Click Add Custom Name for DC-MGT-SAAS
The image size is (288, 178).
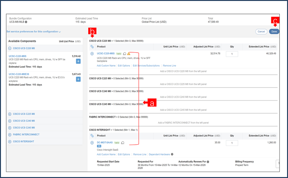[x=106, y=154]
